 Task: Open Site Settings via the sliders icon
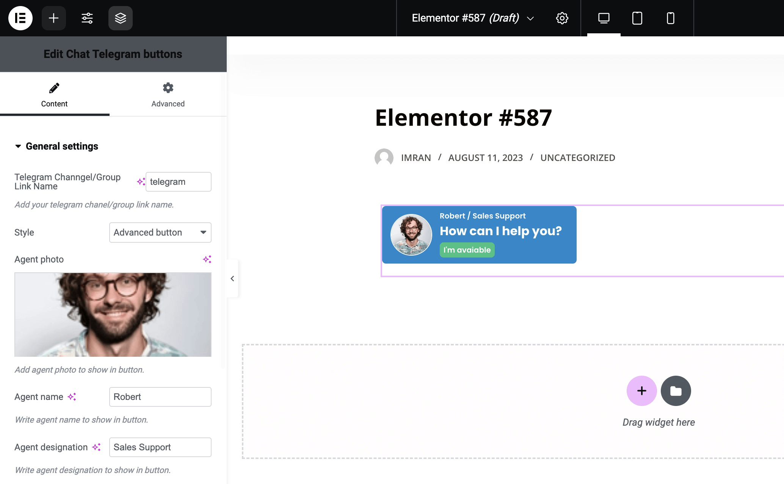(87, 18)
